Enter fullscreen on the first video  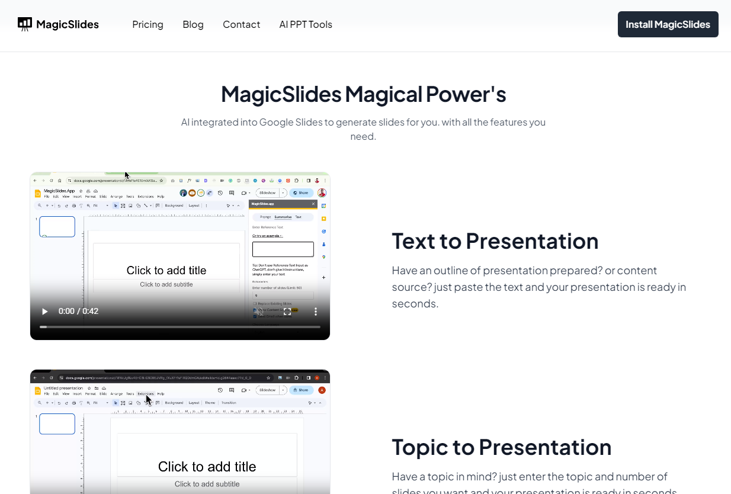pyautogui.click(x=287, y=312)
